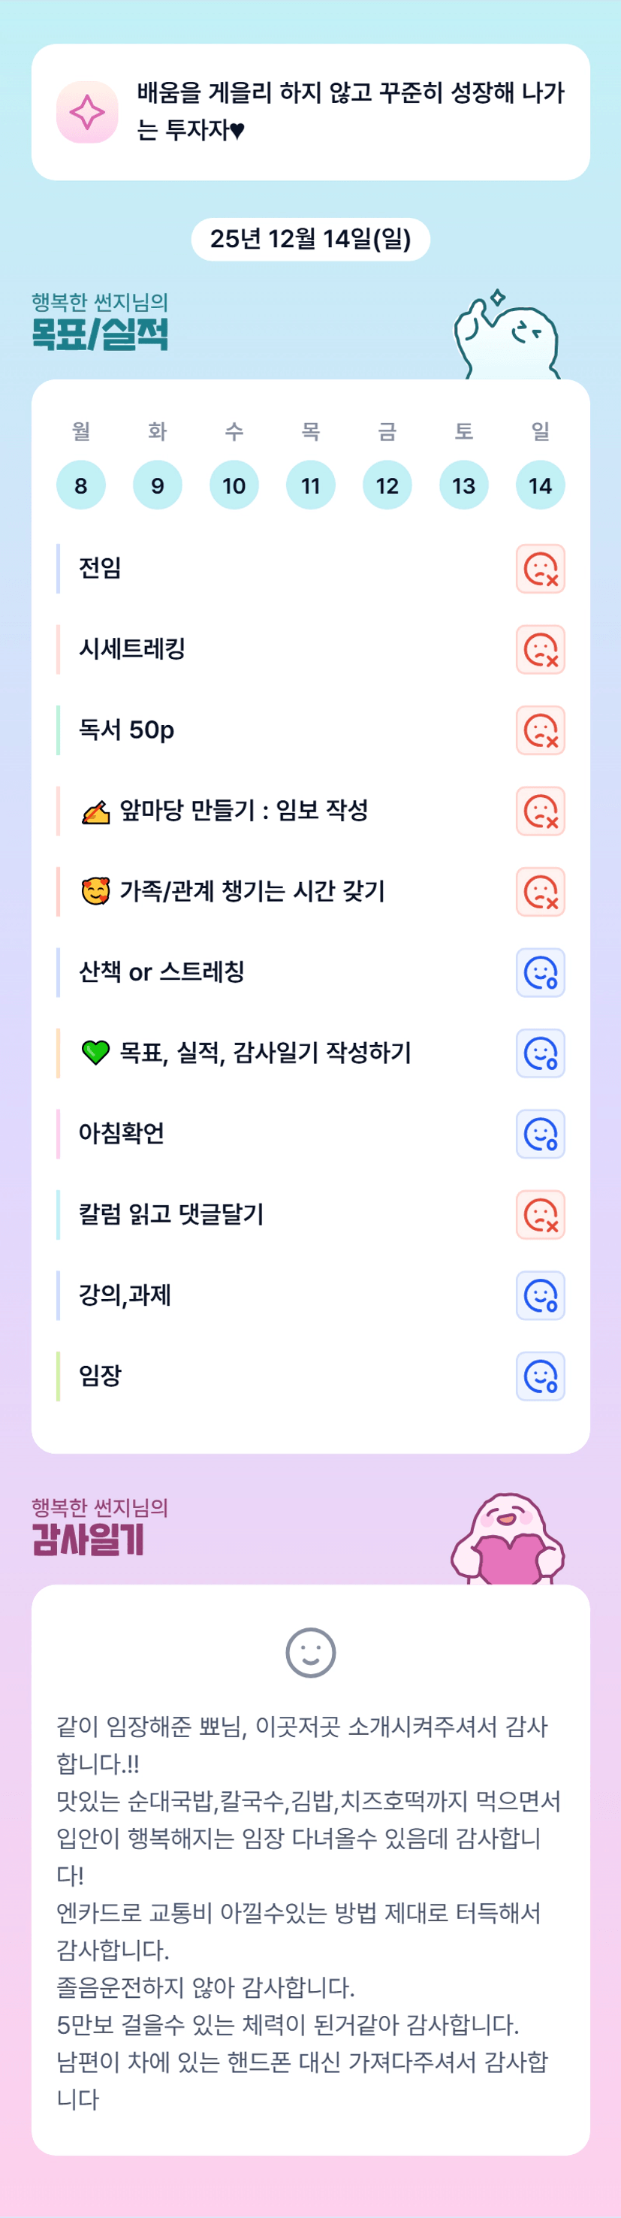The image size is (621, 2218).
Task: Click the motto card text at top
Action: (x=350, y=112)
